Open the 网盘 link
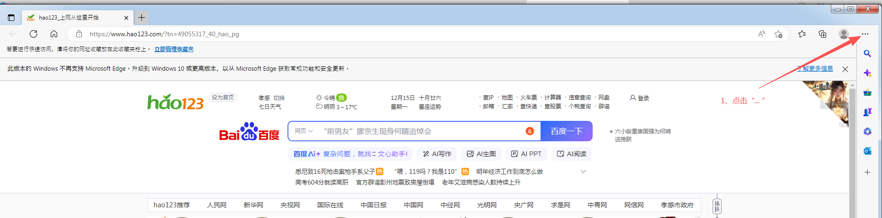 click(604, 98)
